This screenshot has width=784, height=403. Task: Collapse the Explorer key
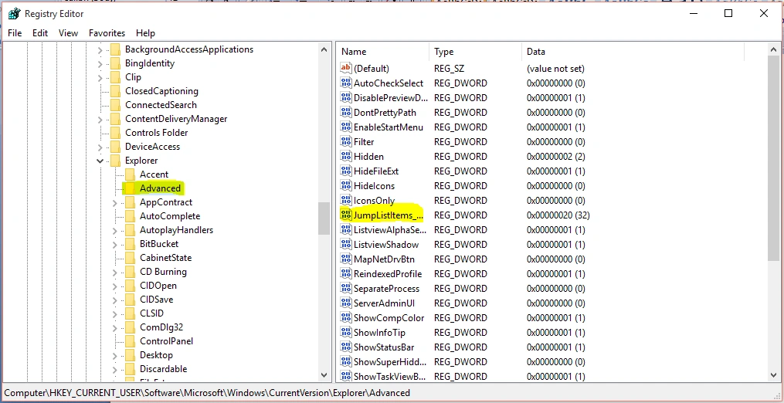point(100,161)
